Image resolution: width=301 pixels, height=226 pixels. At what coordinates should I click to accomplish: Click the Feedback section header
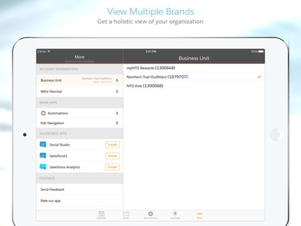tap(80, 178)
